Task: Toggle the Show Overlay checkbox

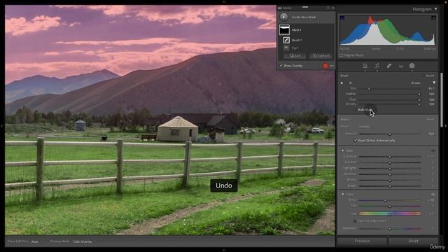Action: 281,66
